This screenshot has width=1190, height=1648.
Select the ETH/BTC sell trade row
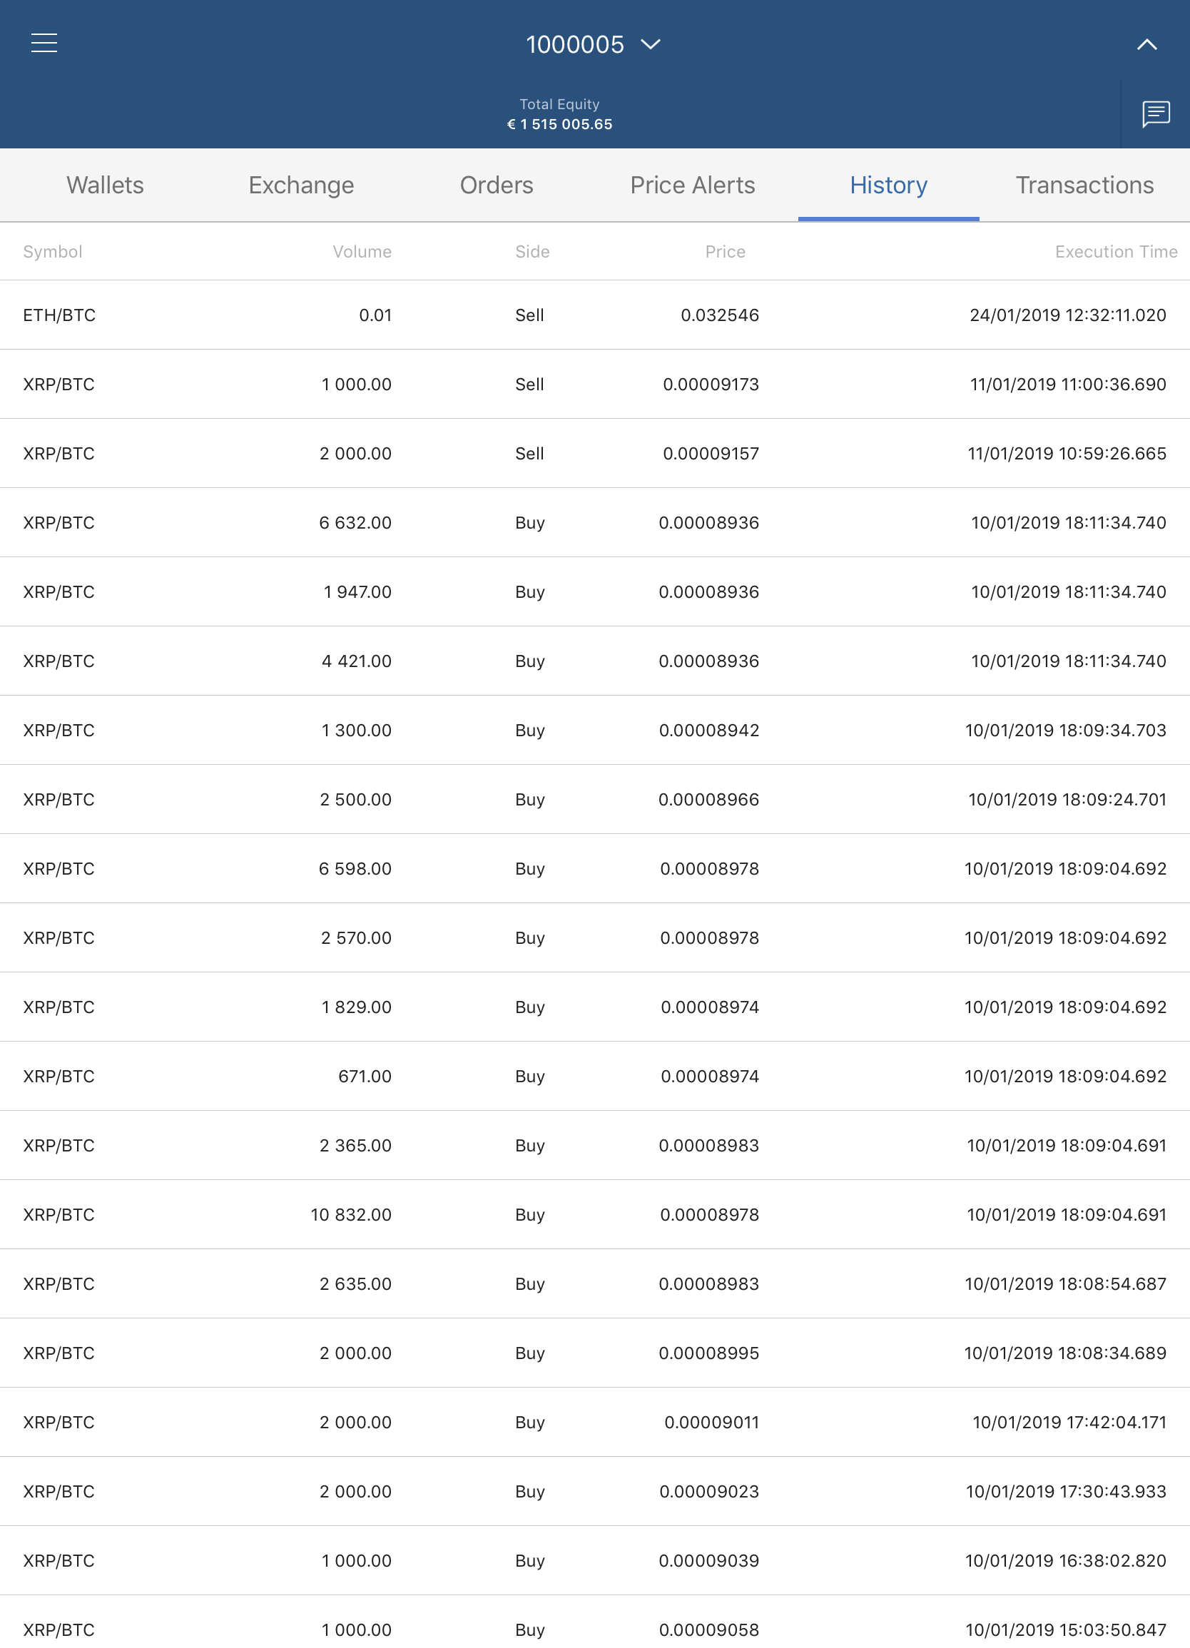click(x=595, y=315)
